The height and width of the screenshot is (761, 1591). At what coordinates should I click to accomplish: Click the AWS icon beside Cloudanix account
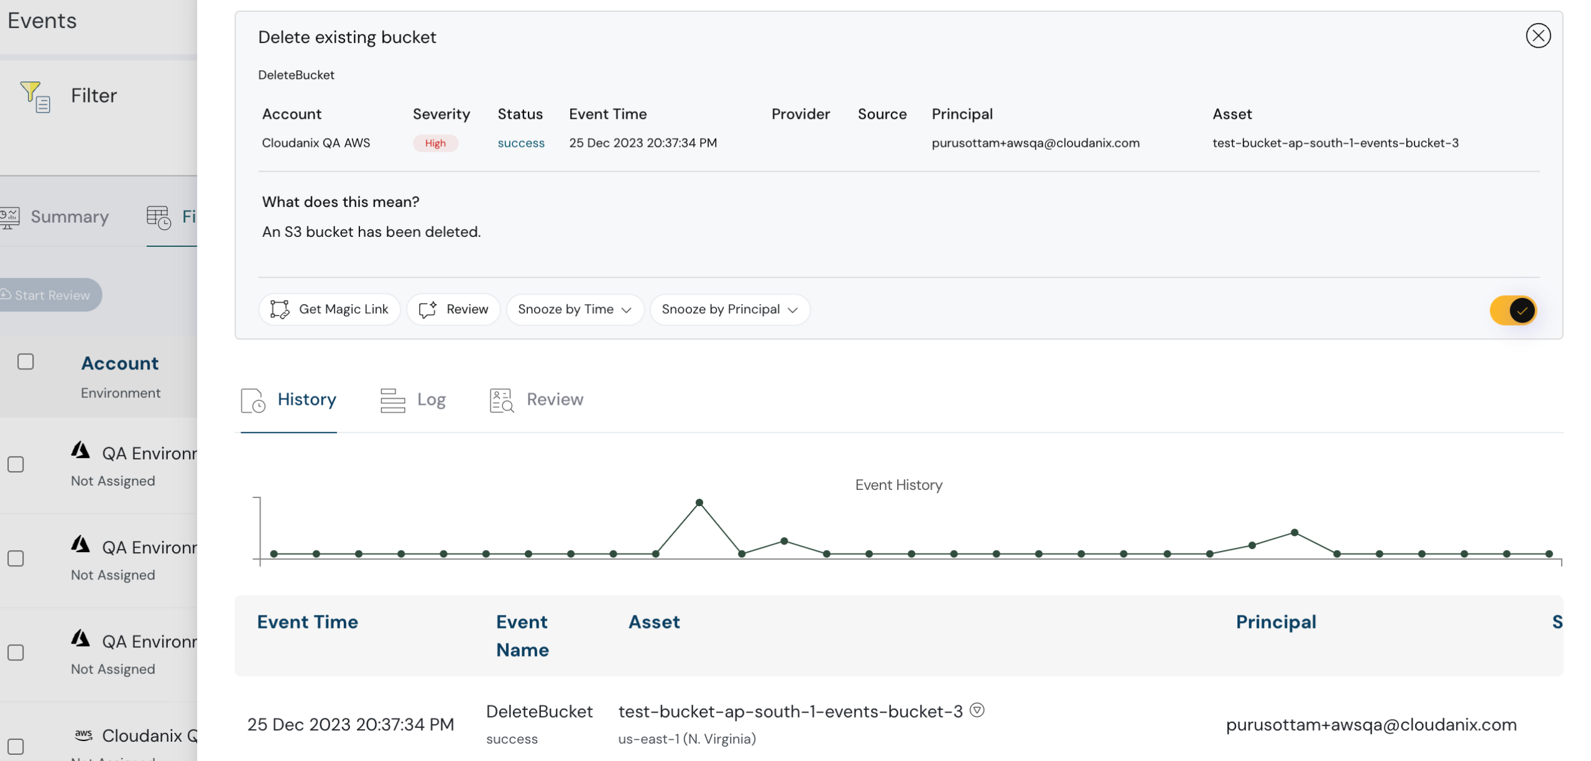point(83,734)
